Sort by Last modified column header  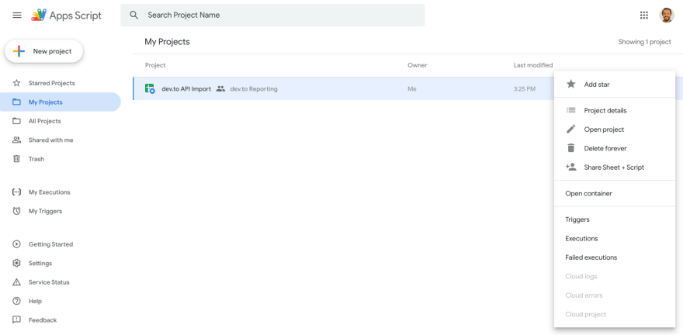(x=533, y=65)
